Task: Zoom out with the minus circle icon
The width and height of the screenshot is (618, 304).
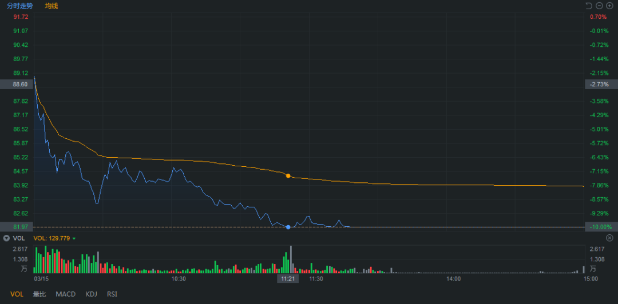Action: point(600,6)
